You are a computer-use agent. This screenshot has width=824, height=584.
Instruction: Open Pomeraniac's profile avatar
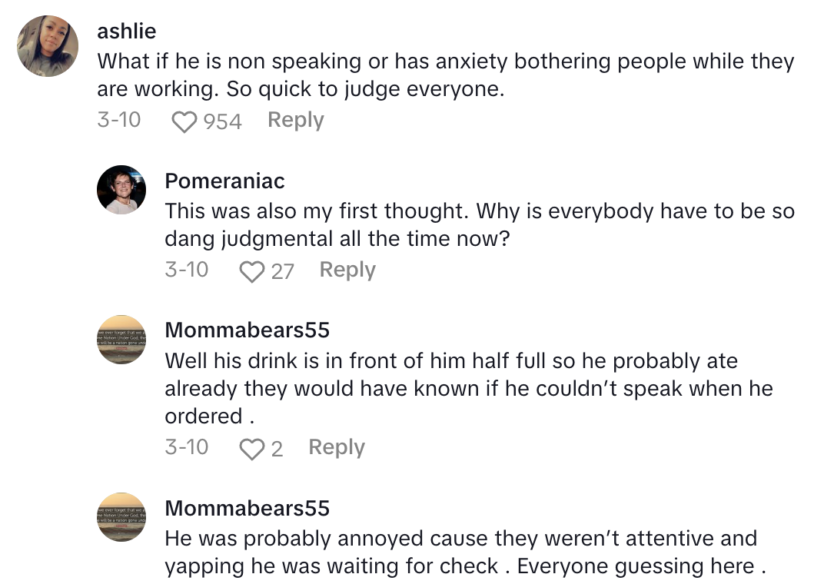click(x=121, y=189)
